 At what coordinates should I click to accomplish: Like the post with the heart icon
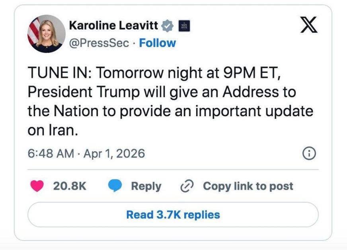point(37,186)
